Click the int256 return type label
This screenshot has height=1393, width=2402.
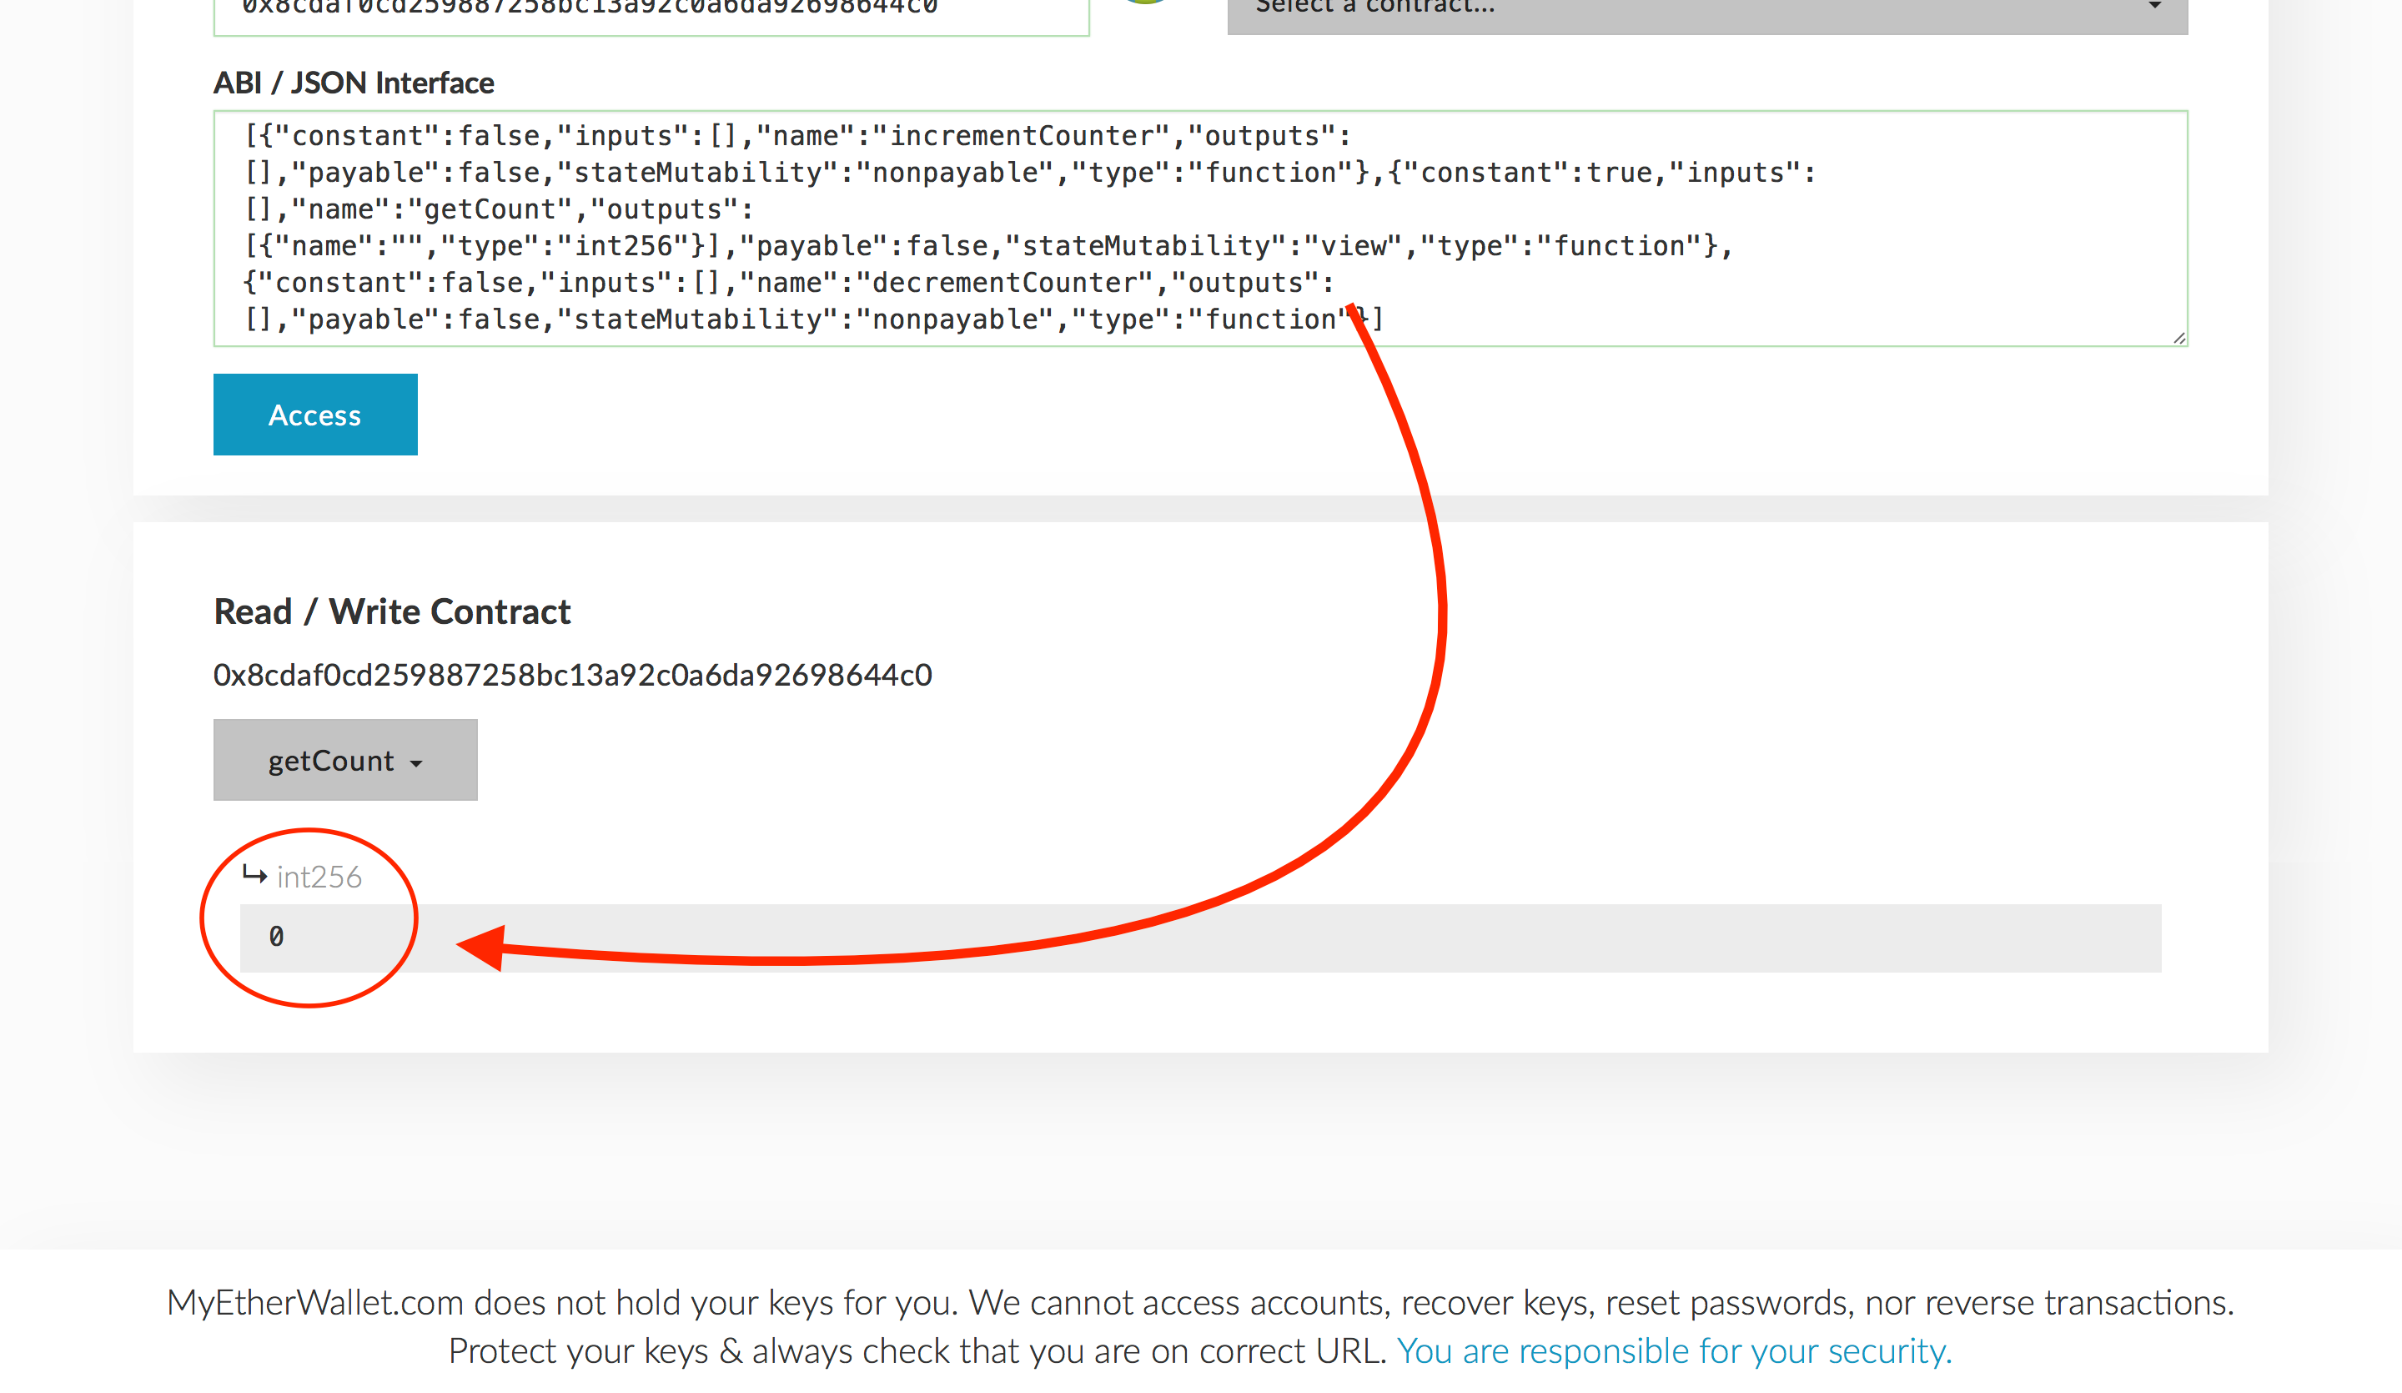click(x=319, y=878)
